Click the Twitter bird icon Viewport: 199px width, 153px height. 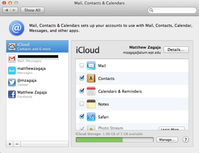12,82
